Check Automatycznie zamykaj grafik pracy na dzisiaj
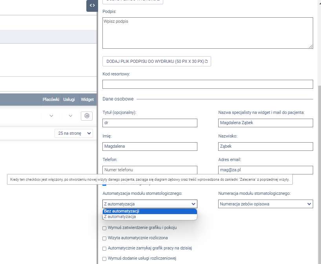This screenshot has height=264, width=321. 104,248
